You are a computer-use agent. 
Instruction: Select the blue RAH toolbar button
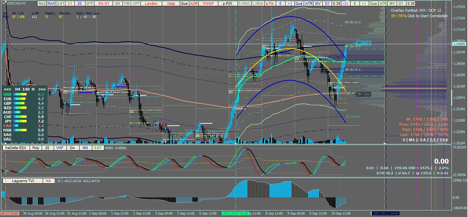click(x=51, y=3)
